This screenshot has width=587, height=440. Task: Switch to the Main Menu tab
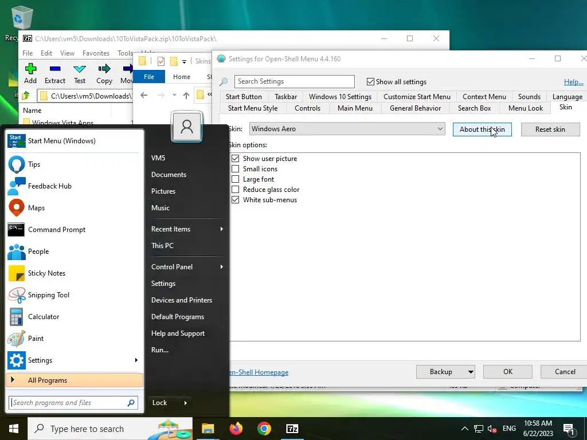pos(355,108)
